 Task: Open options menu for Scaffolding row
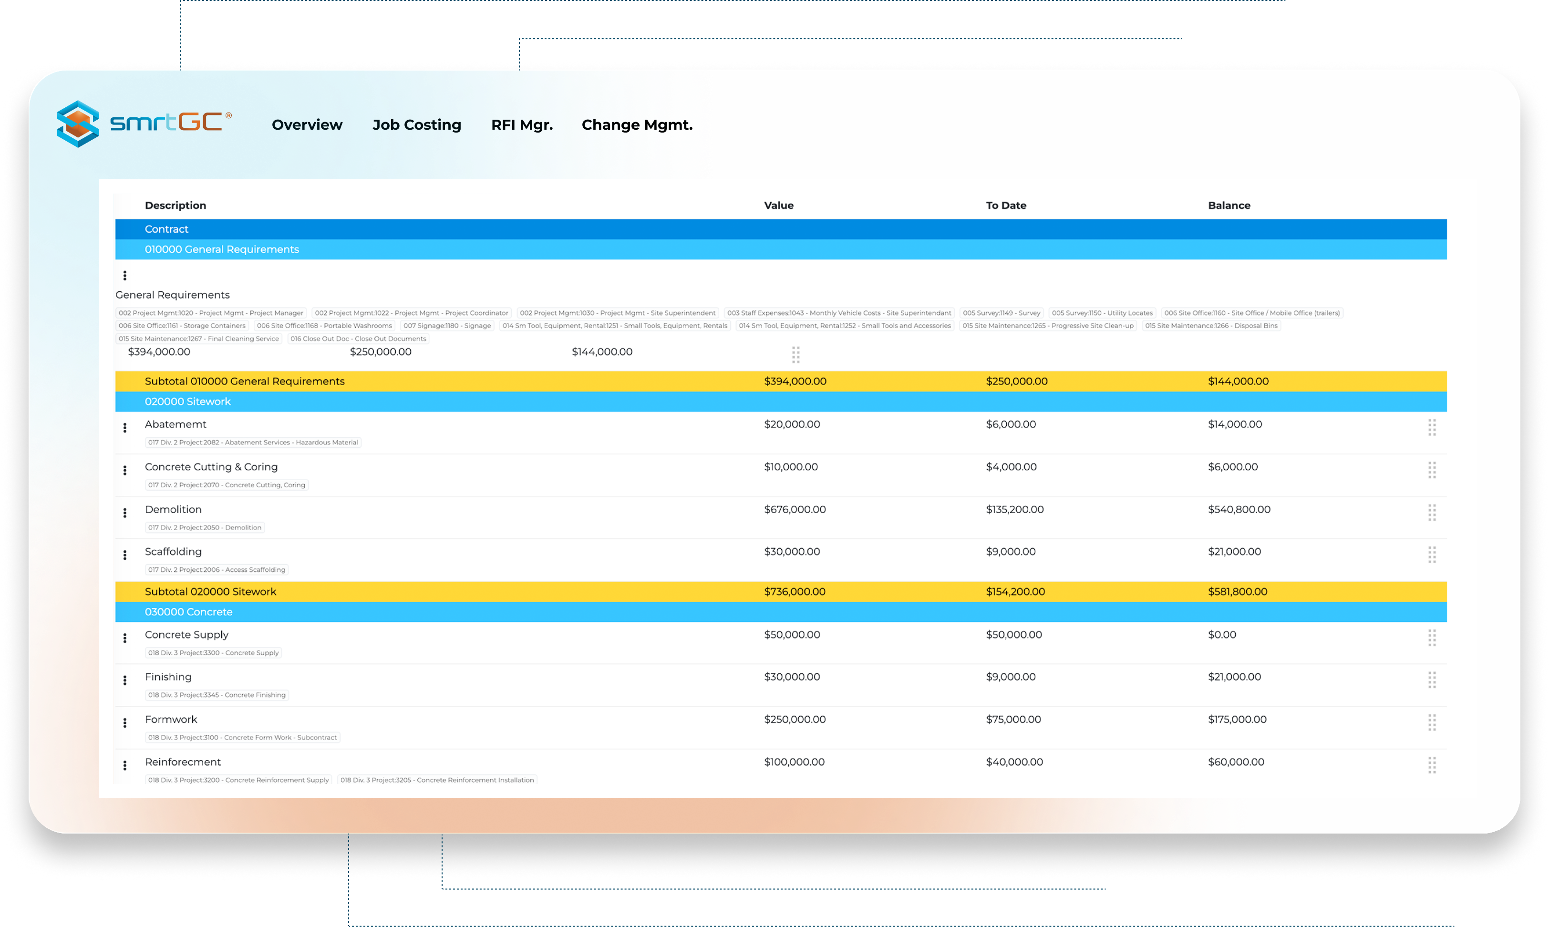tap(125, 555)
